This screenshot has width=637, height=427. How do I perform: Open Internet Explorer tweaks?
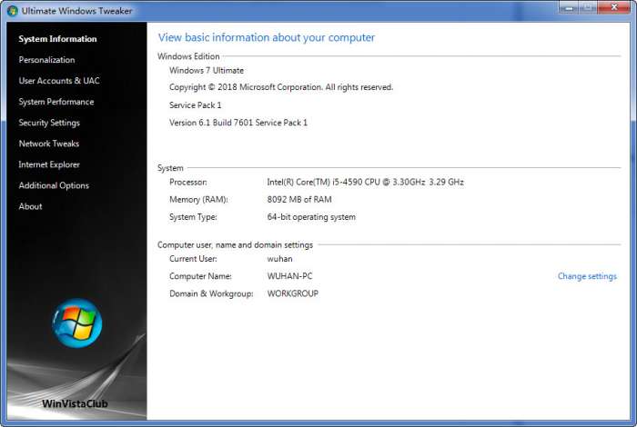(x=49, y=164)
